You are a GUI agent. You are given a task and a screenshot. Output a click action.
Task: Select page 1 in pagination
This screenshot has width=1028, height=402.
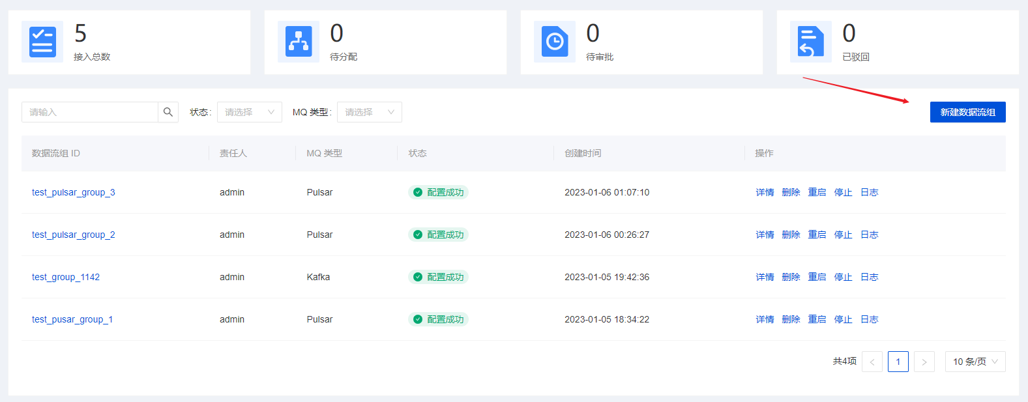click(898, 362)
